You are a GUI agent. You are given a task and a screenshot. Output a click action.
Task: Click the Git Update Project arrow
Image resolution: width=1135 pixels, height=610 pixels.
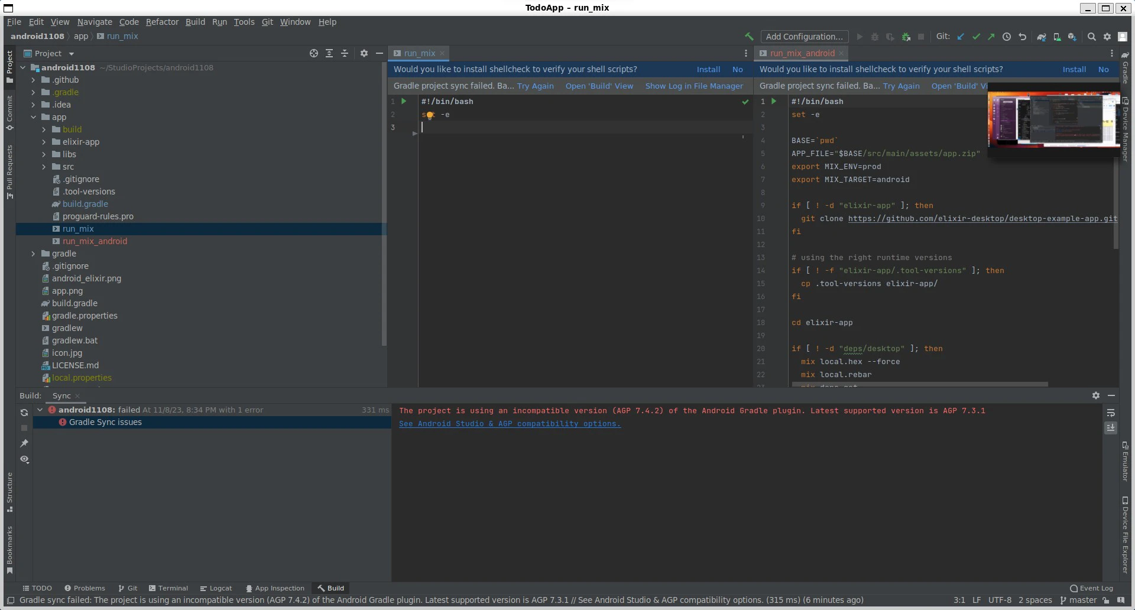click(x=961, y=37)
